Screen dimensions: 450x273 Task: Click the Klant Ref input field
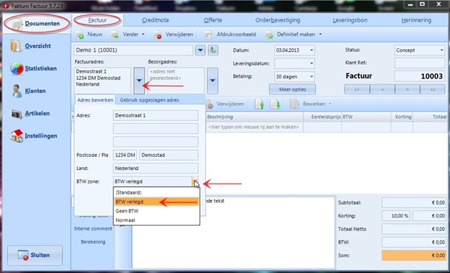(420, 63)
